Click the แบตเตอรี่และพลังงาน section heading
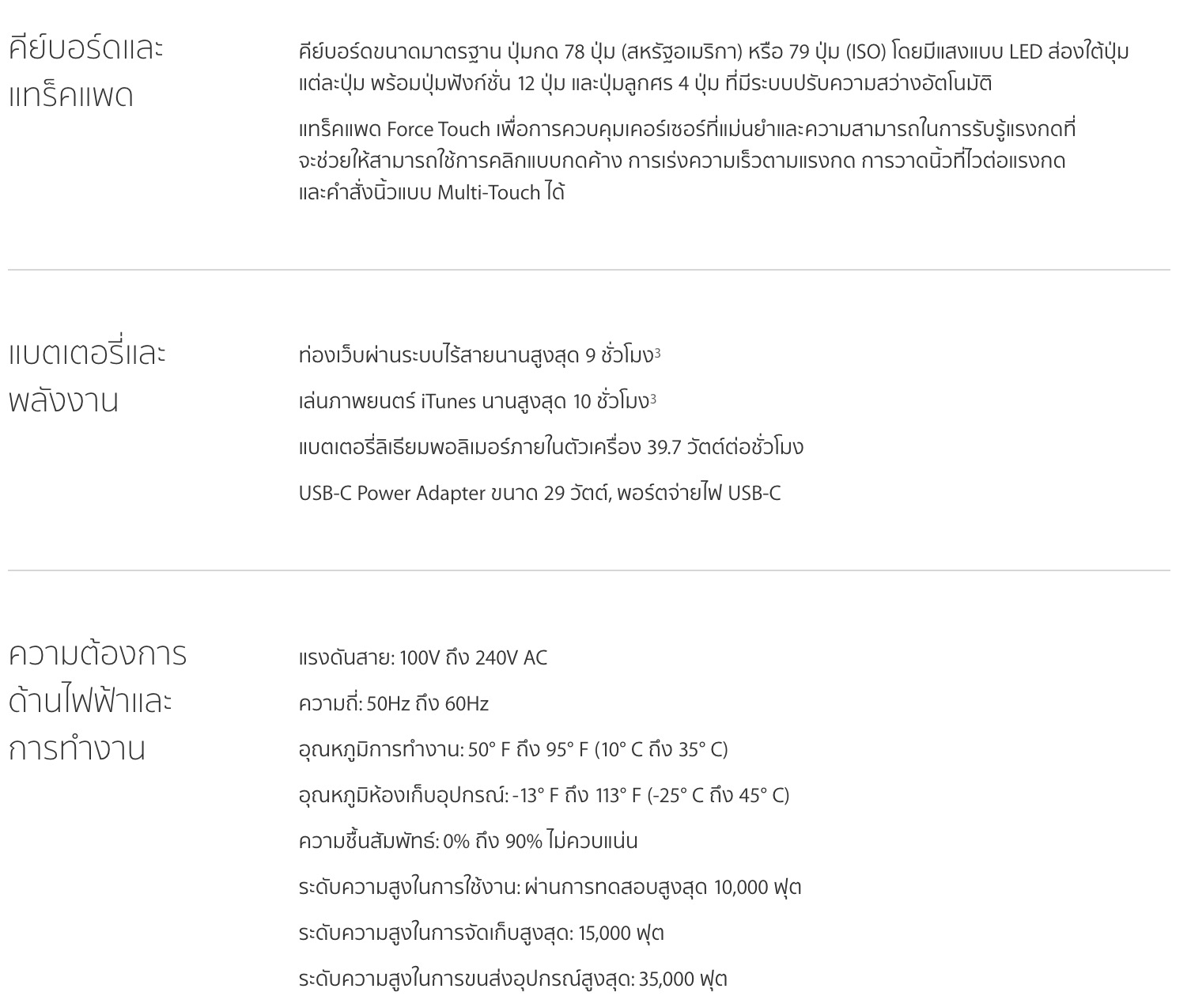The width and height of the screenshot is (1191, 1000). click(x=87, y=377)
